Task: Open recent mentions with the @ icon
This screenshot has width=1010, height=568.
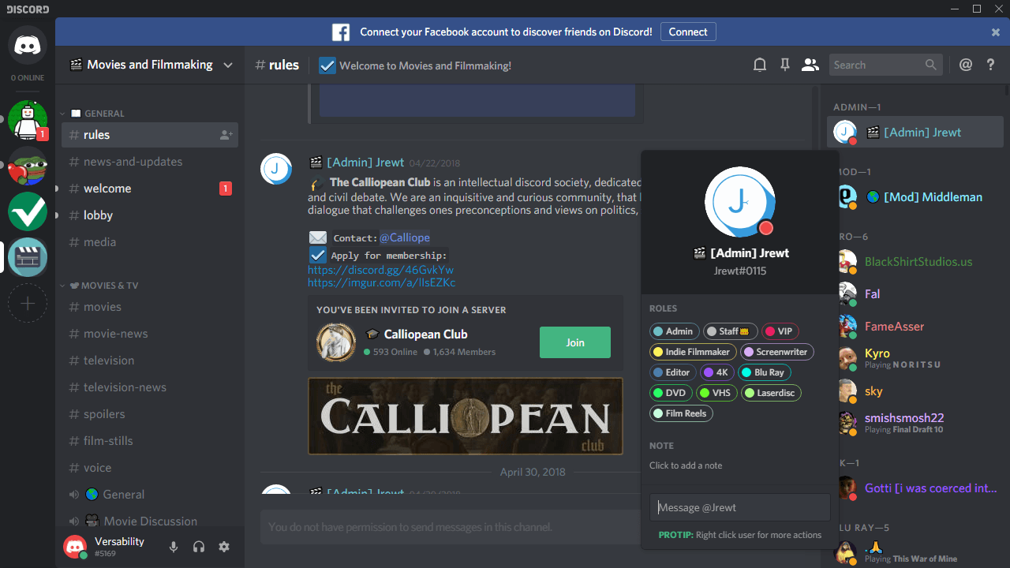Action: (965, 64)
